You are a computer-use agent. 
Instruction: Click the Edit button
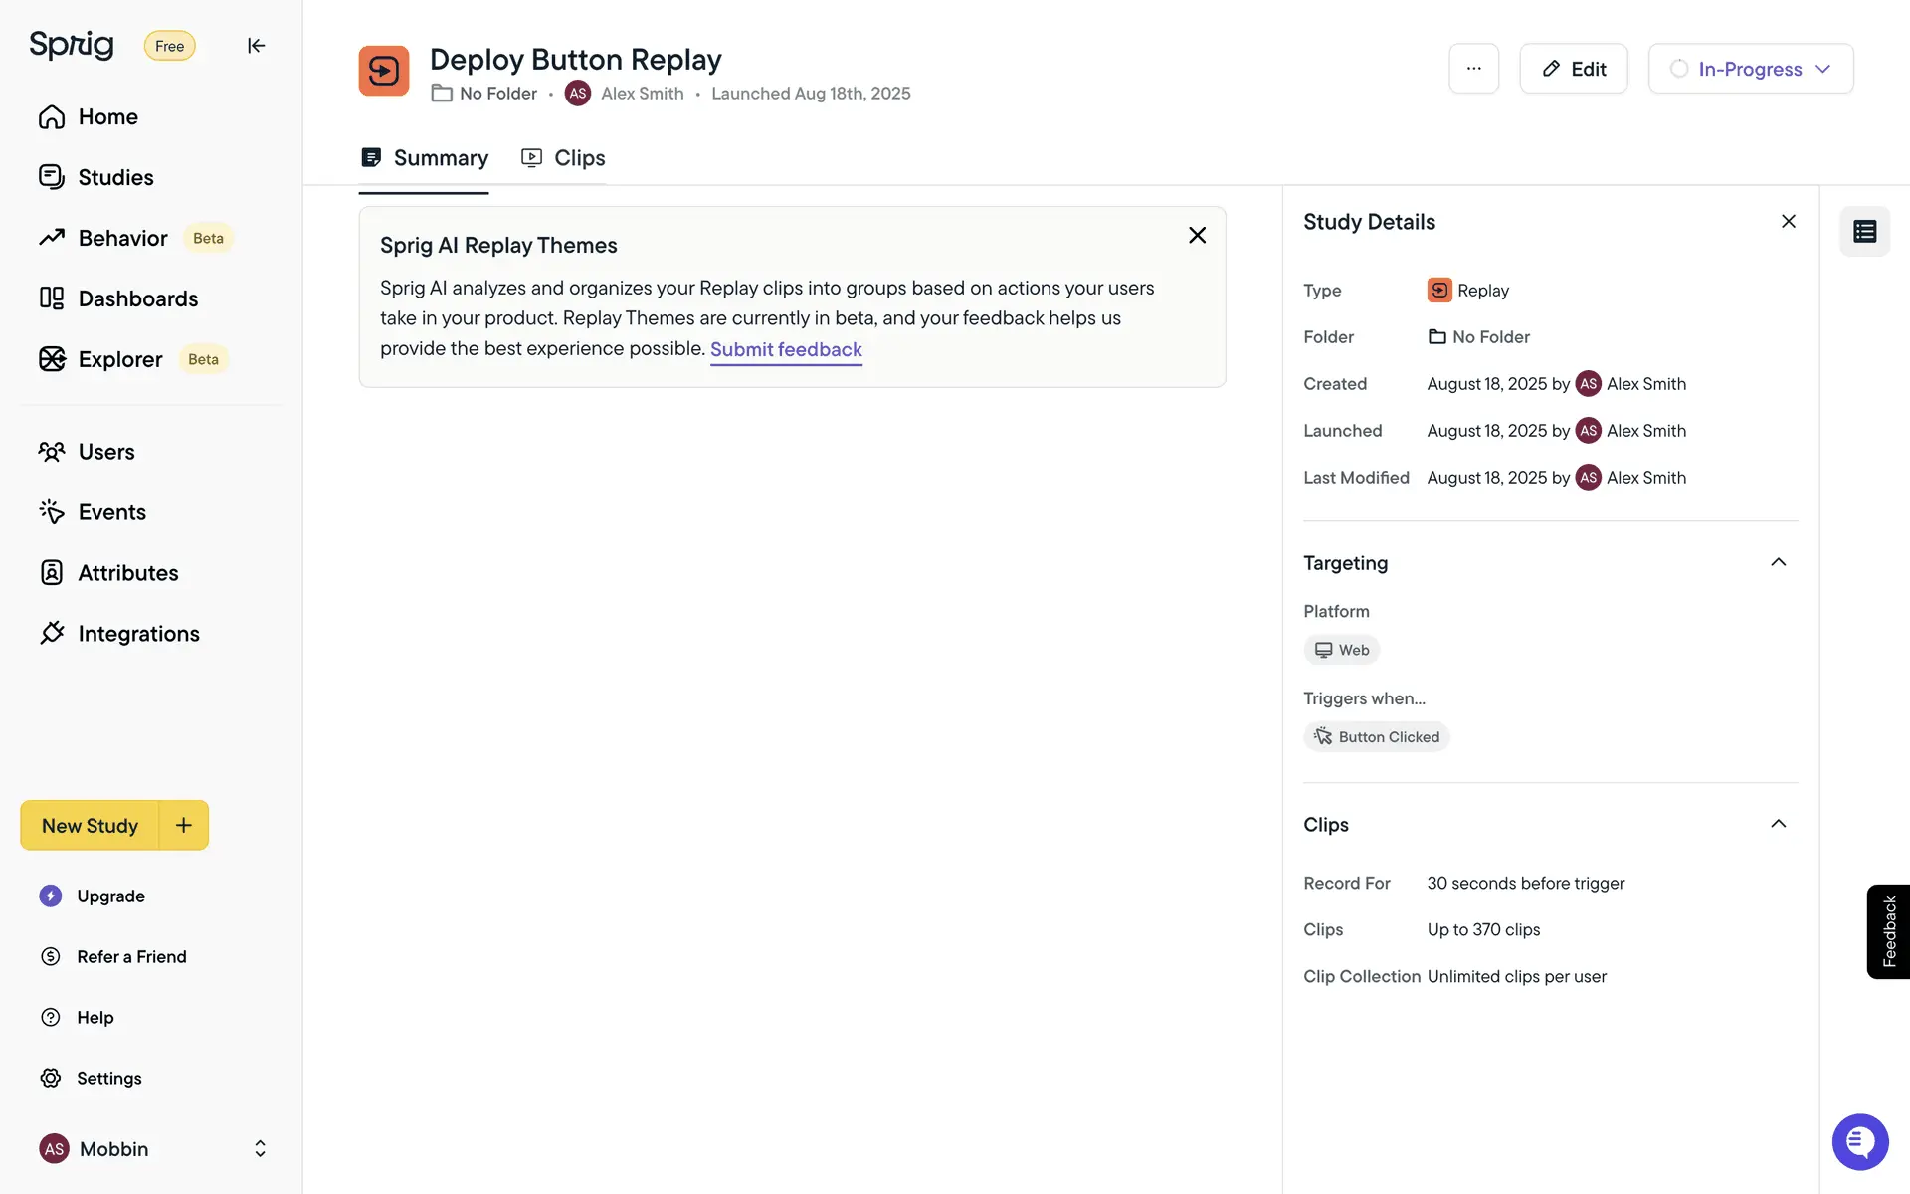[x=1573, y=69]
